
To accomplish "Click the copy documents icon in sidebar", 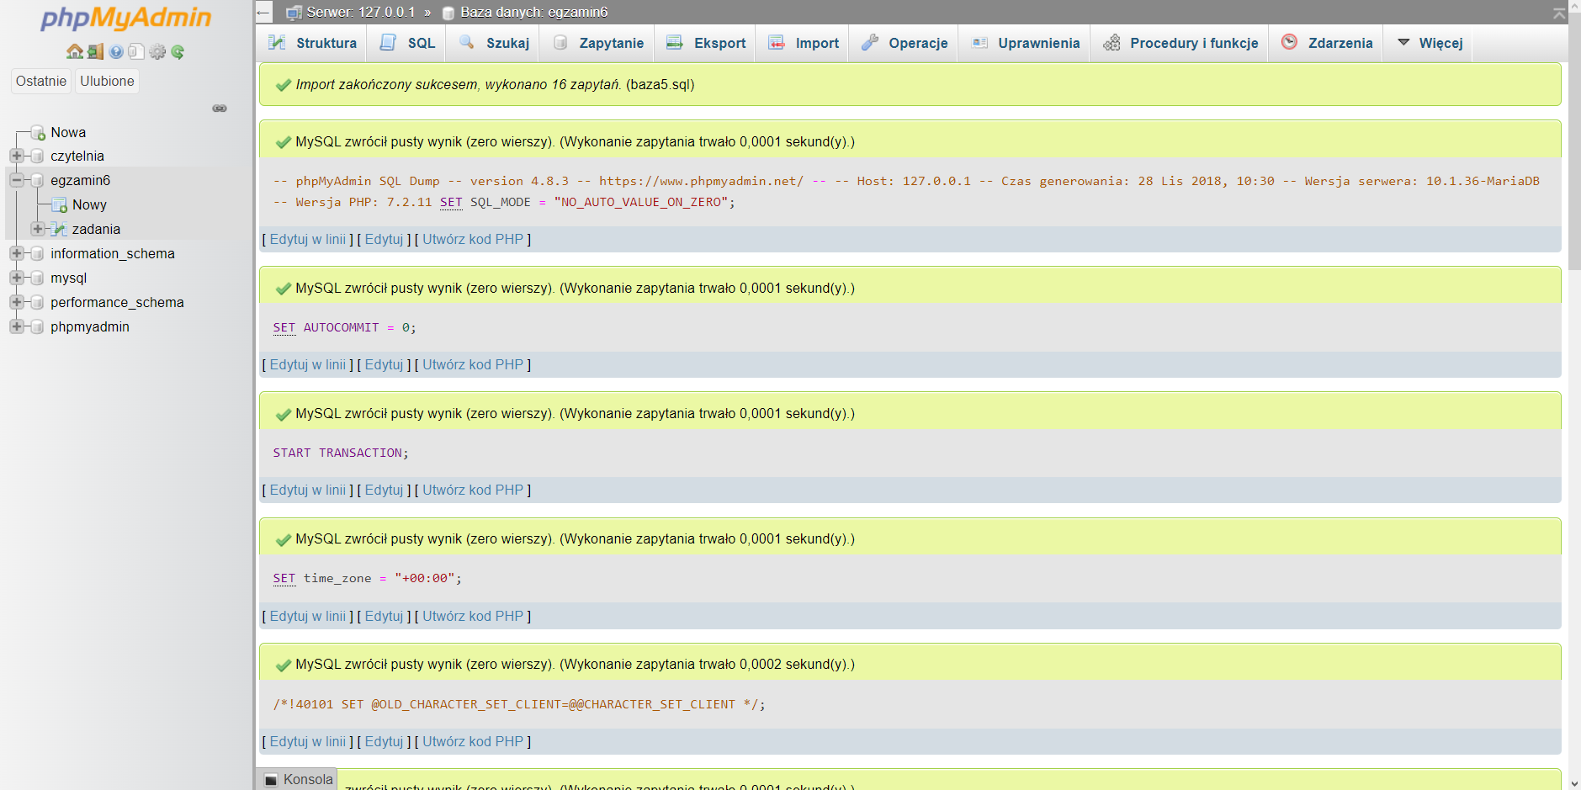I will point(136,52).
